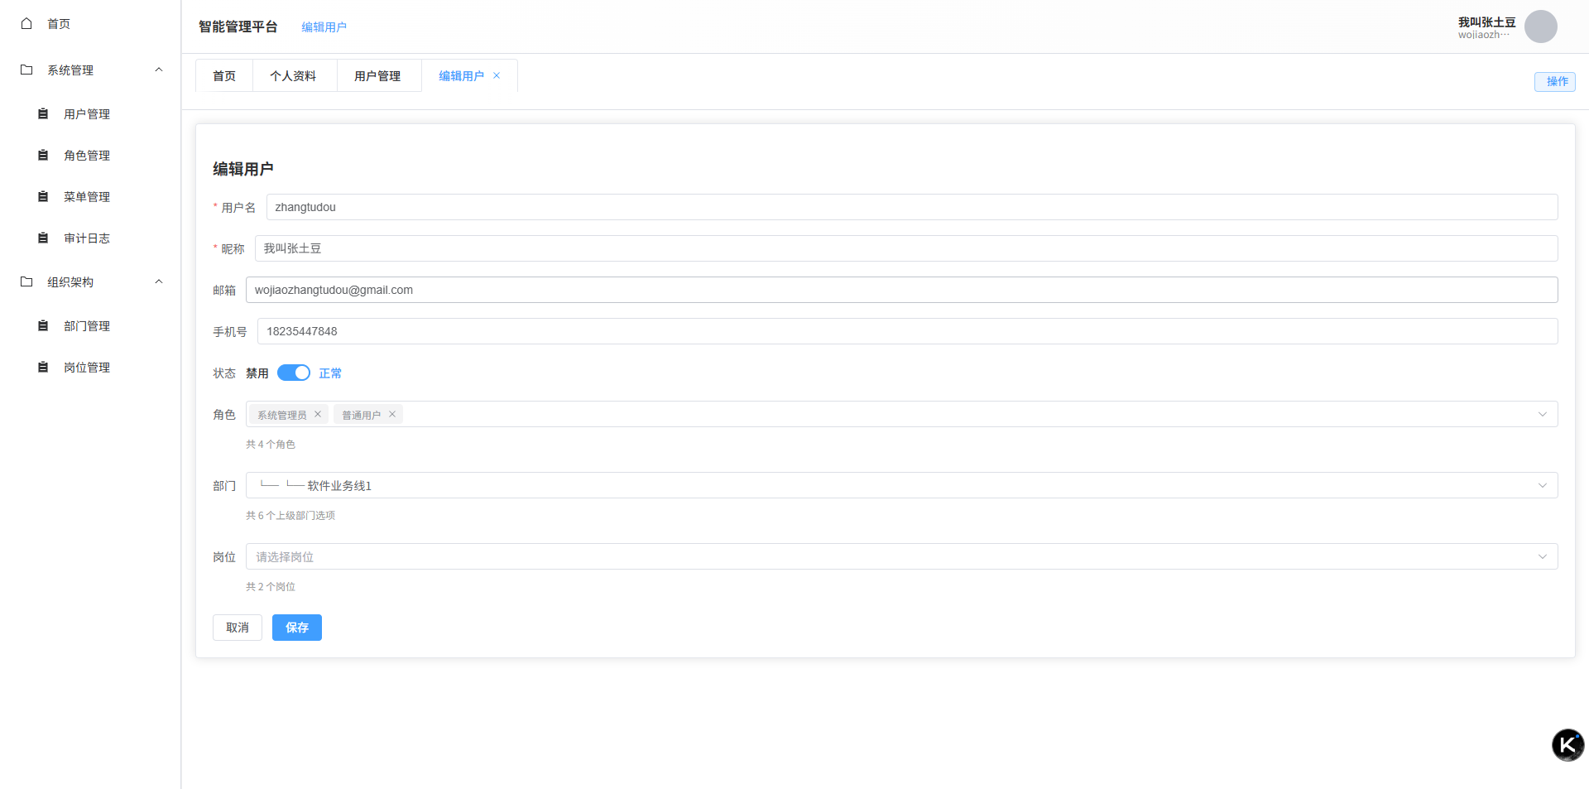Viewport: 1589px width, 789px height.
Task: Click the 我叫张土豆 username in header
Action: (x=1486, y=22)
